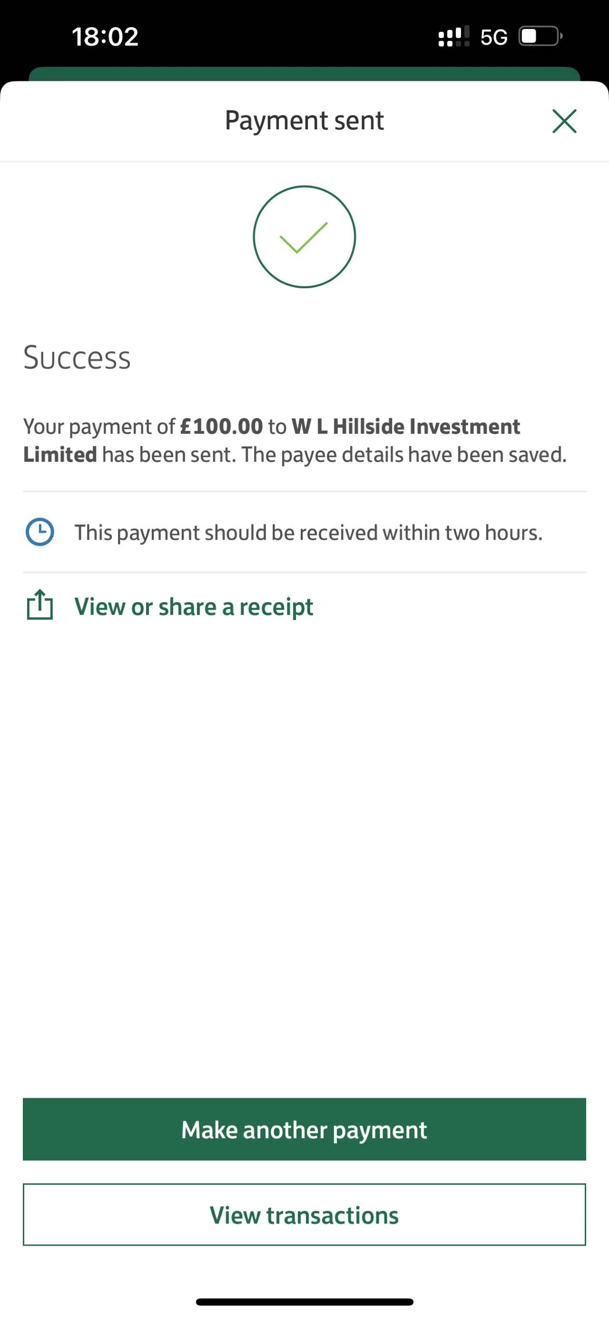Tap the green card behind the sheet

click(304, 74)
